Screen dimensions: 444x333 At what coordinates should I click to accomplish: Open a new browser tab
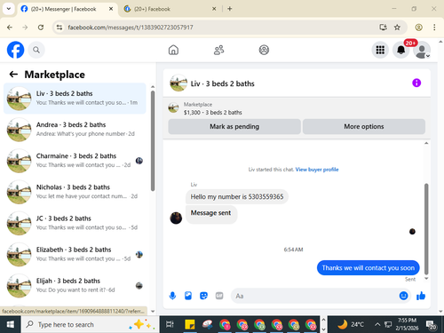click(230, 9)
